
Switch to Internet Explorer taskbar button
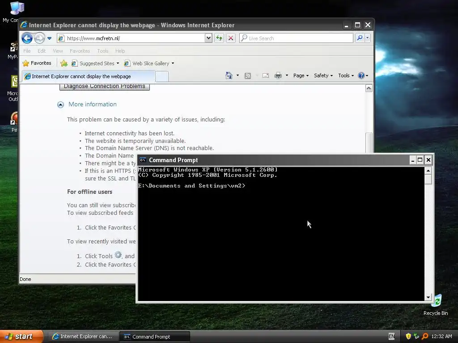pos(83,337)
